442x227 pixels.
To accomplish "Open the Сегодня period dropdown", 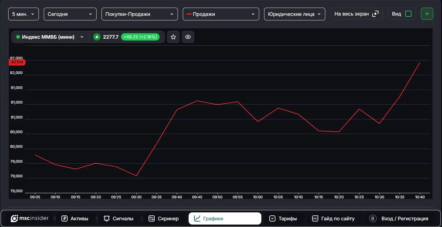I will coord(70,14).
